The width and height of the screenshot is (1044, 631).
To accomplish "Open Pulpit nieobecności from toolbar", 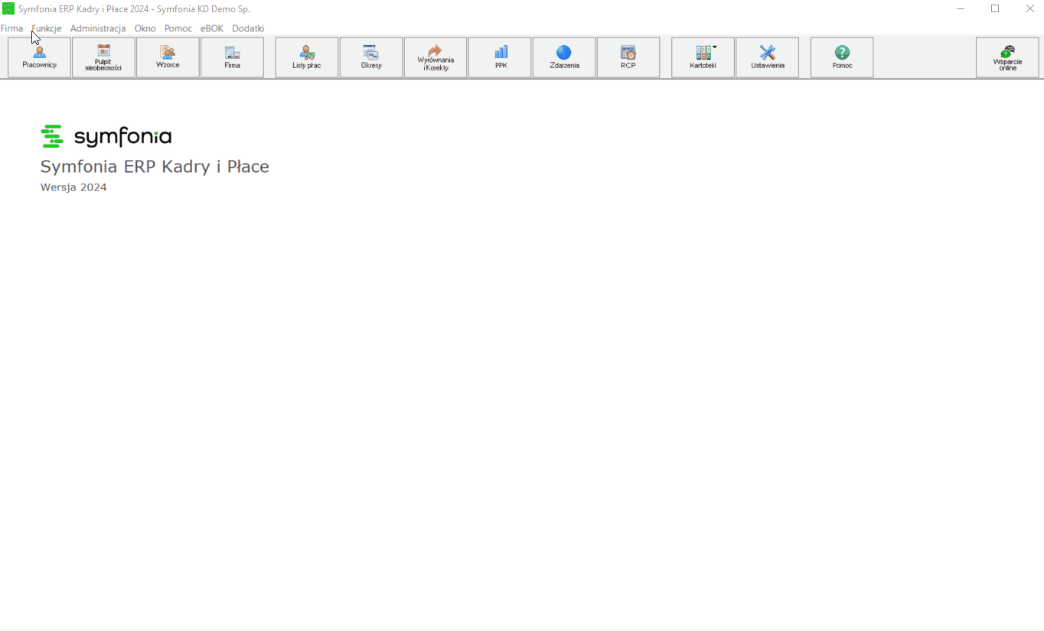I will point(103,57).
